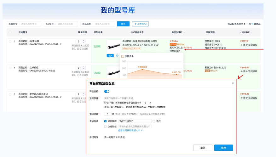Open the 查看如何获取机器人ID link
276x157 pixels.
[x=130, y=130]
